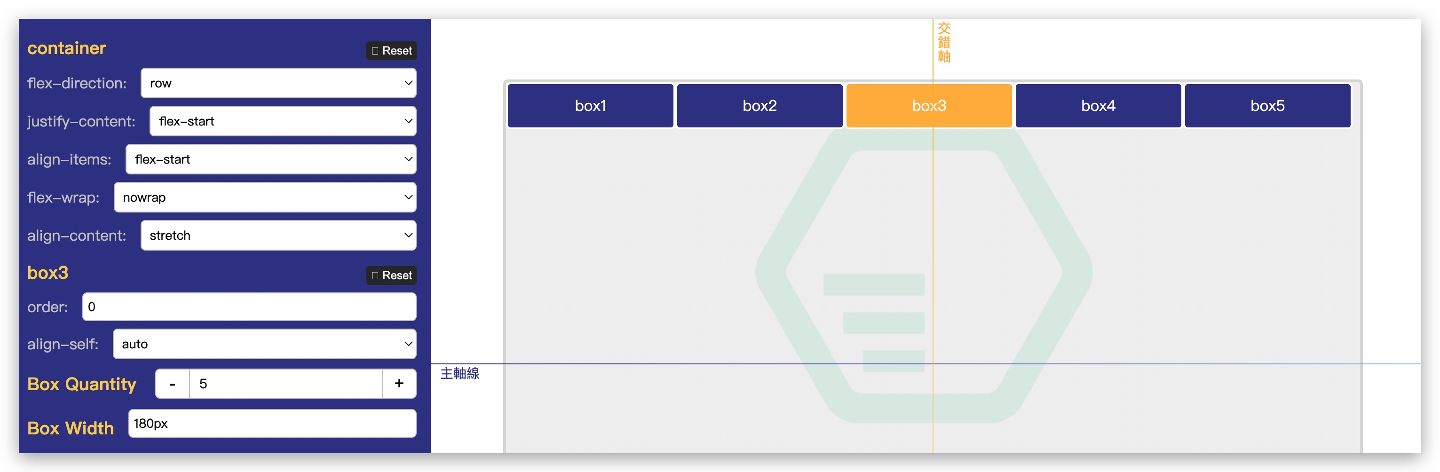Select box2 in the flex container
Image resolution: width=1440 pixels, height=472 pixels.
759,106
